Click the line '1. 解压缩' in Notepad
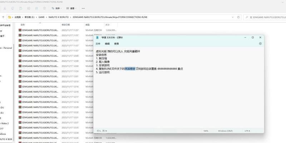 pyautogui.click(x=102, y=58)
